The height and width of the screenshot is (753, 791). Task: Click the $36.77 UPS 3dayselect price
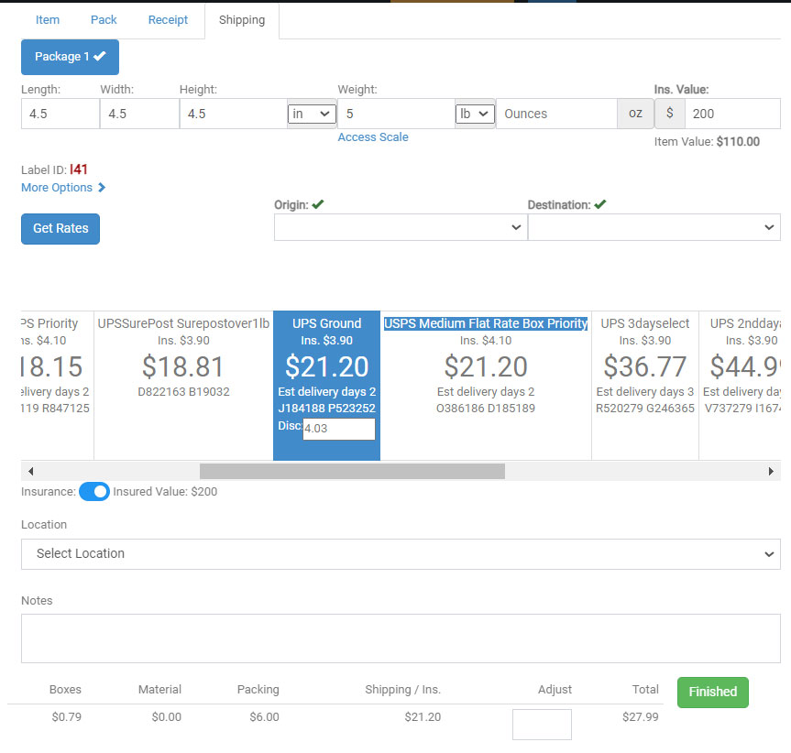[645, 366]
